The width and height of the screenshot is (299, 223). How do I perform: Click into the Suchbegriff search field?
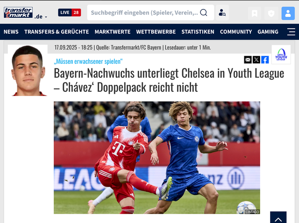click(x=144, y=13)
